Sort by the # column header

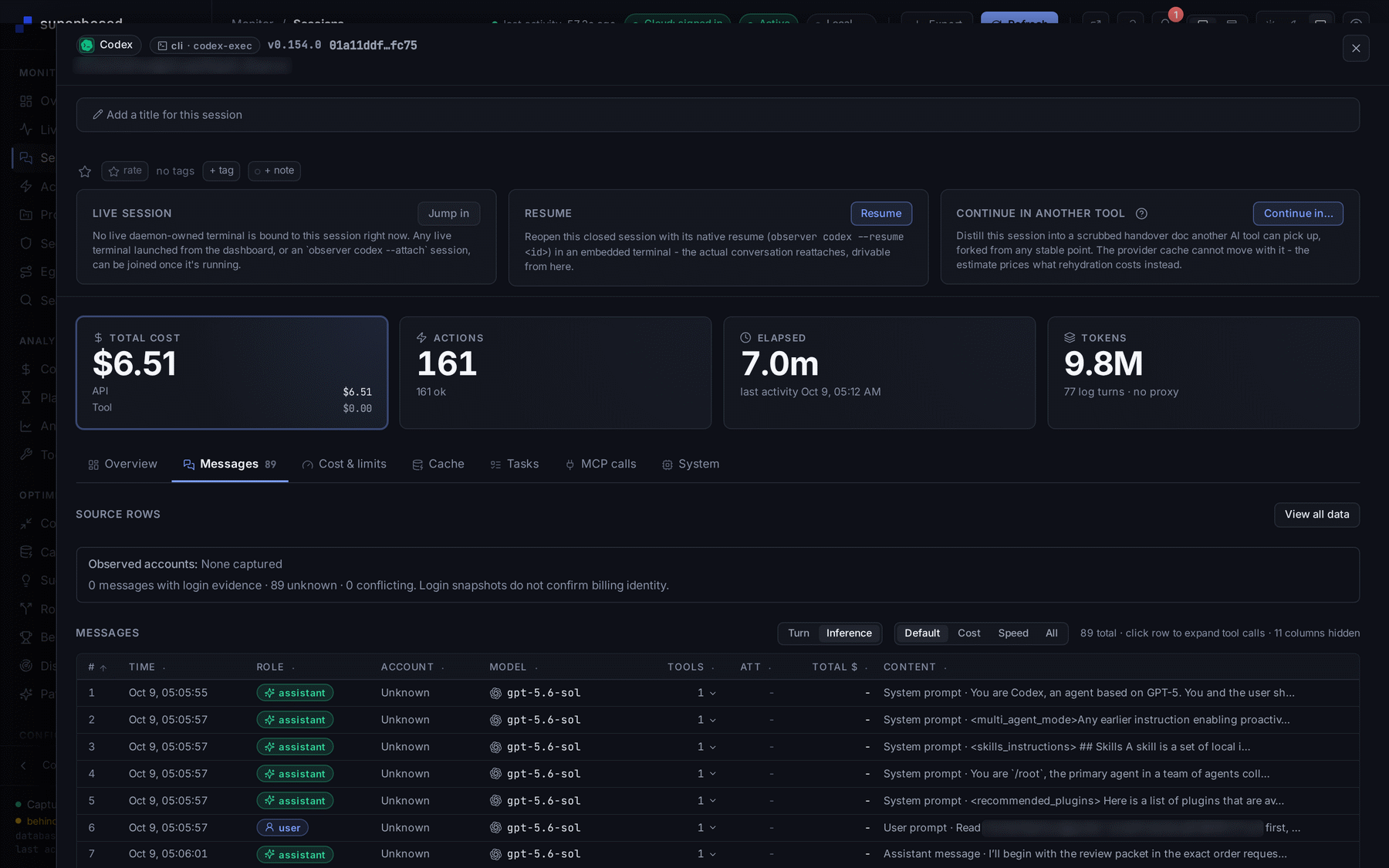point(97,667)
